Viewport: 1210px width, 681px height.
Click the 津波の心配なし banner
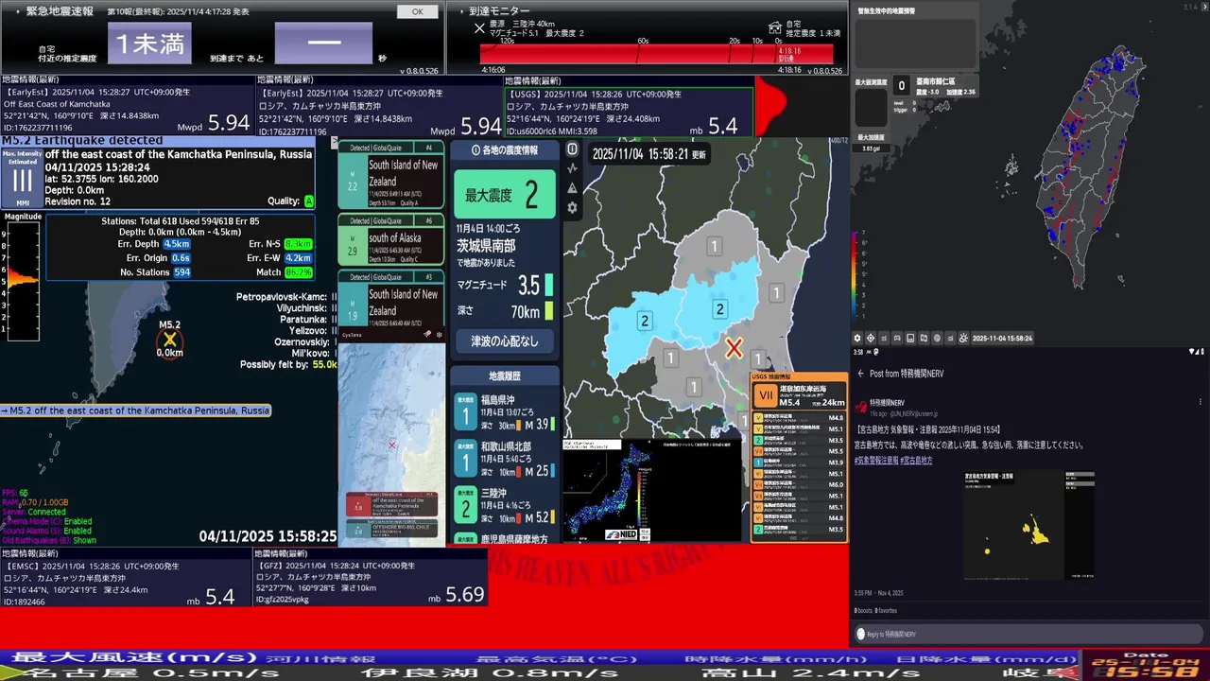click(505, 340)
